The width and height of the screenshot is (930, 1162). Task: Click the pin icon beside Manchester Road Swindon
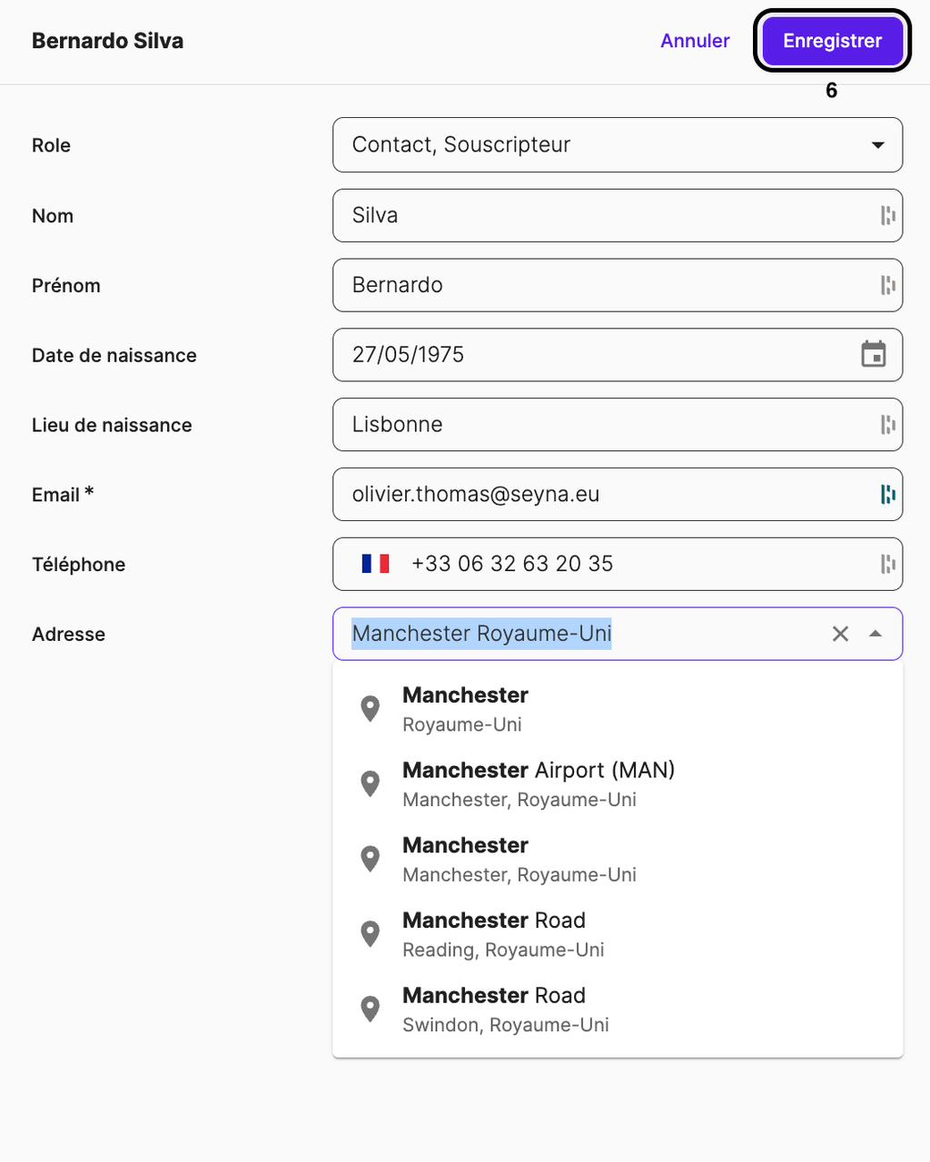pyautogui.click(x=370, y=1009)
